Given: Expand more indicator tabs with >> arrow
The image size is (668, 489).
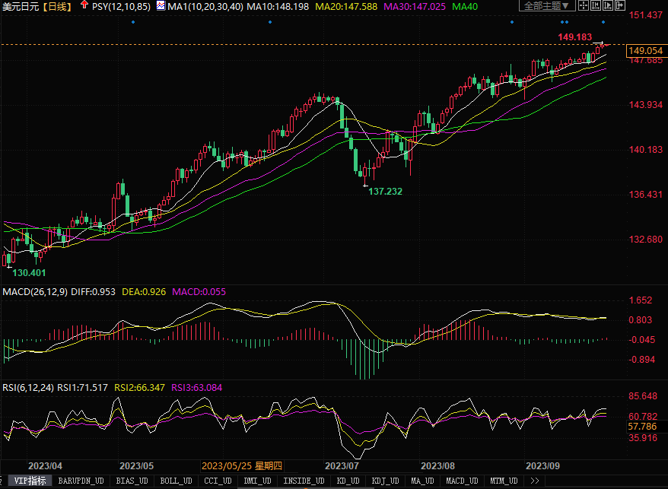Looking at the screenshot, I should coord(535,481).
